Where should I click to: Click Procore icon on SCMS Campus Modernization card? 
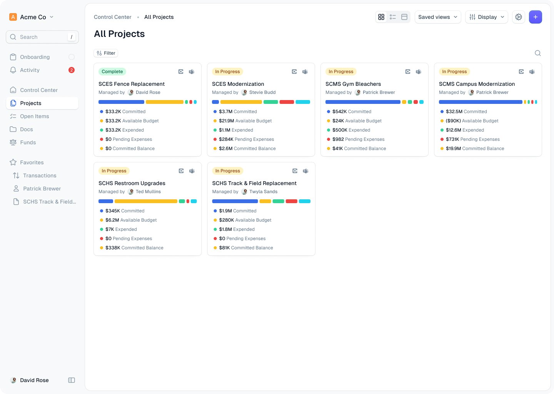click(x=521, y=72)
